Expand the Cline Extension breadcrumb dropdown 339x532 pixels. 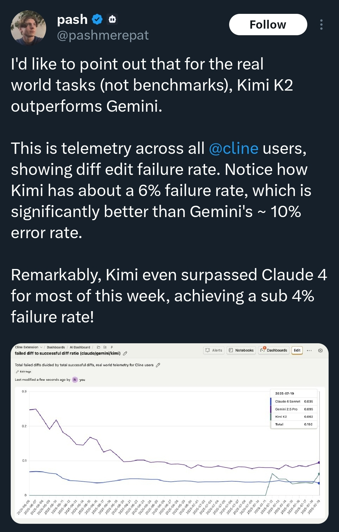(41, 347)
